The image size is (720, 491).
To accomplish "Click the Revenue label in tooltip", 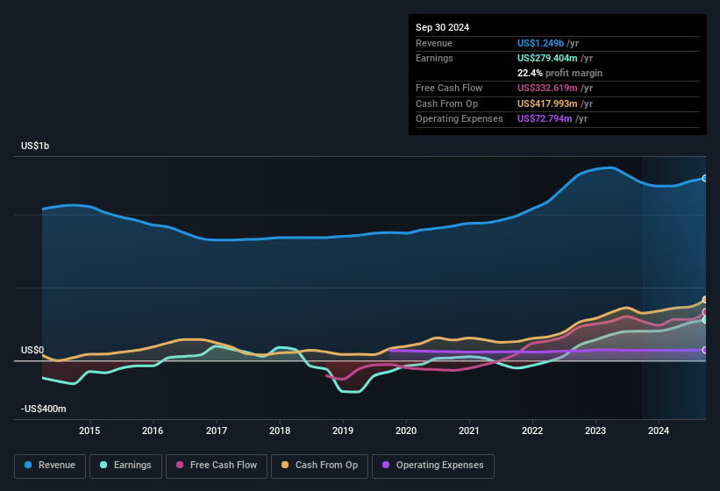I will (x=434, y=43).
